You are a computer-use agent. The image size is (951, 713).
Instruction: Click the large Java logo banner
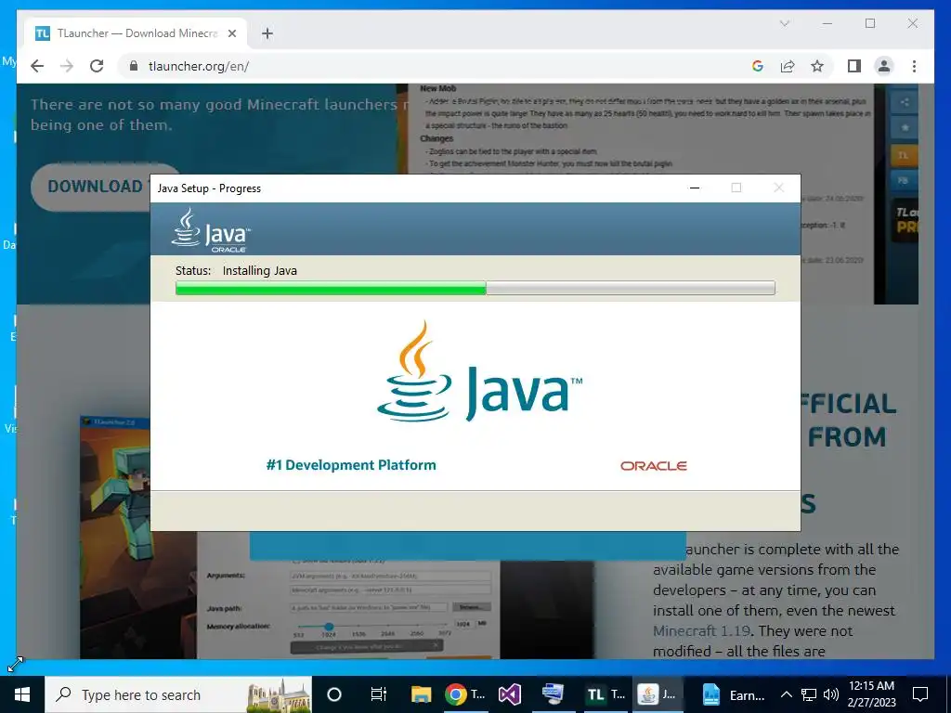480,371
